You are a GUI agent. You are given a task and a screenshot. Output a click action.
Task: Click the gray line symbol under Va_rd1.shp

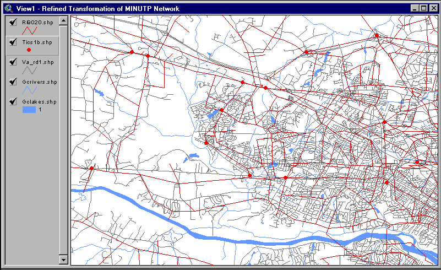pyautogui.click(x=29, y=70)
